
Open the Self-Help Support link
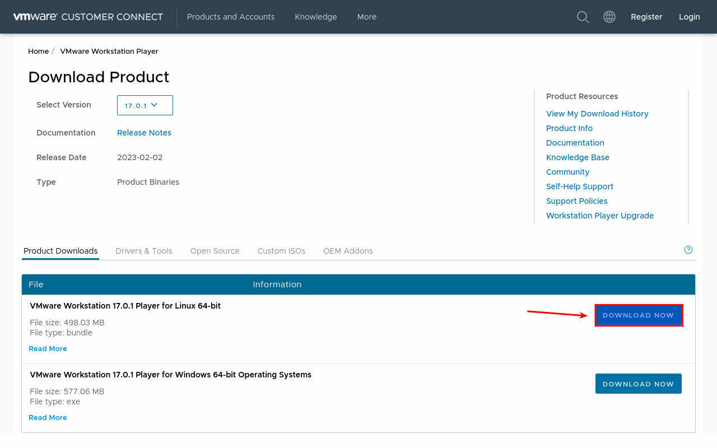tap(580, 186)
